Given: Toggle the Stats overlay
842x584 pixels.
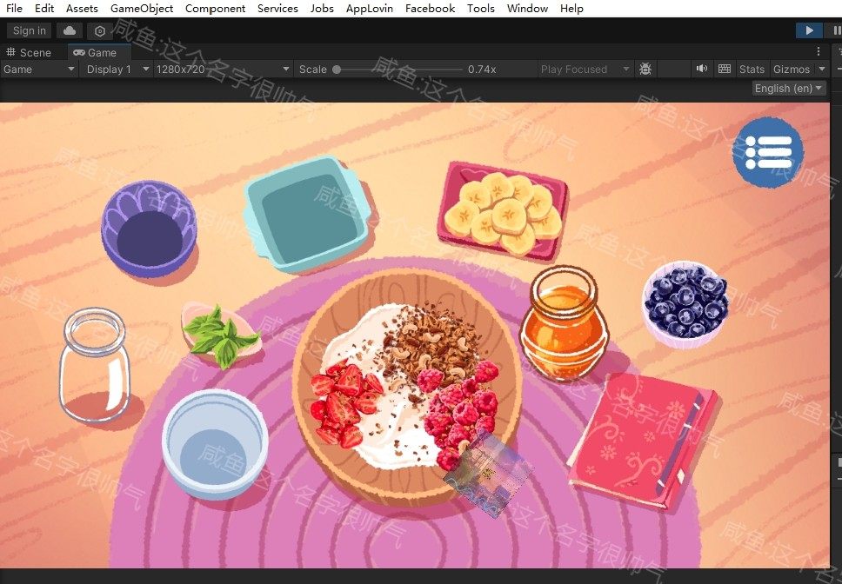Looking at the screenshot, I should pos(752,69).
